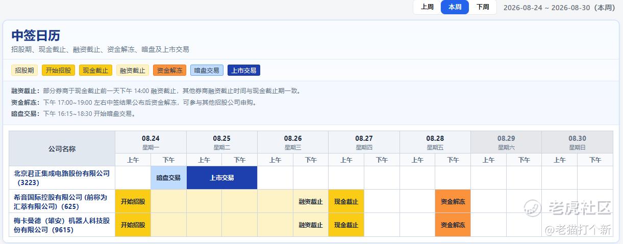This screenshot has width=623, height=244.
Task: Click the 资金解冻 explanatory note line
Action: (x=135, y=102)
